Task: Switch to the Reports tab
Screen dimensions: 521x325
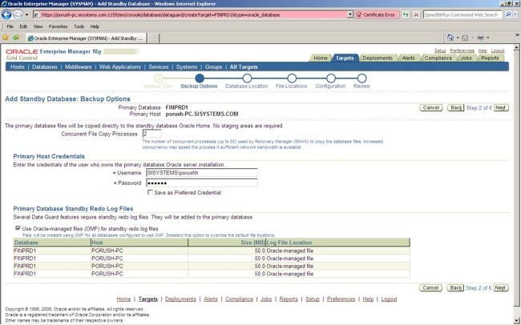Action: coord(490,58)
